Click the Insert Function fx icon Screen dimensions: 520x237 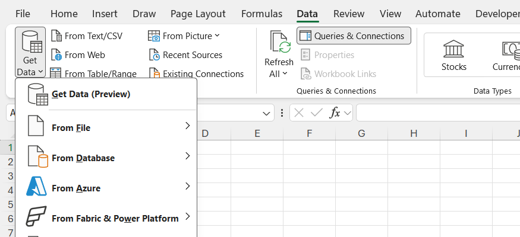[335, 113]
